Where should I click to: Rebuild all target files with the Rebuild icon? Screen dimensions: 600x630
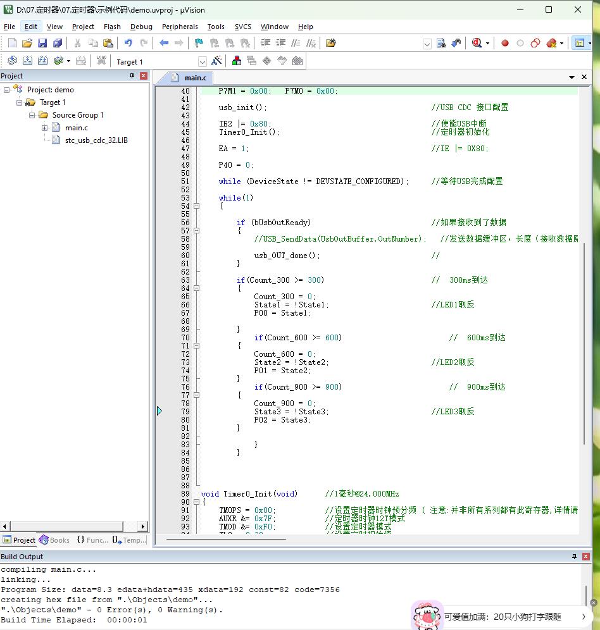pyautogui.click(x=42, y=61)
